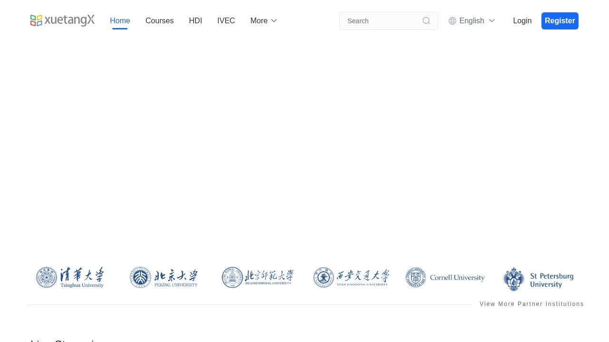
Task: Click the search magnifier icon
Action: coord(426,21)
